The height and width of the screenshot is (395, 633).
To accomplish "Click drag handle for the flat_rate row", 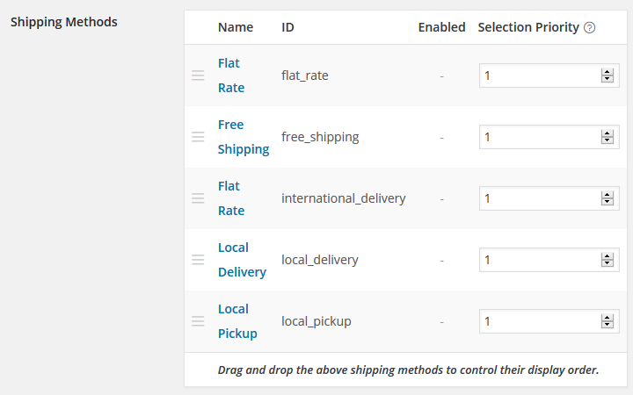I will (198, 75).
